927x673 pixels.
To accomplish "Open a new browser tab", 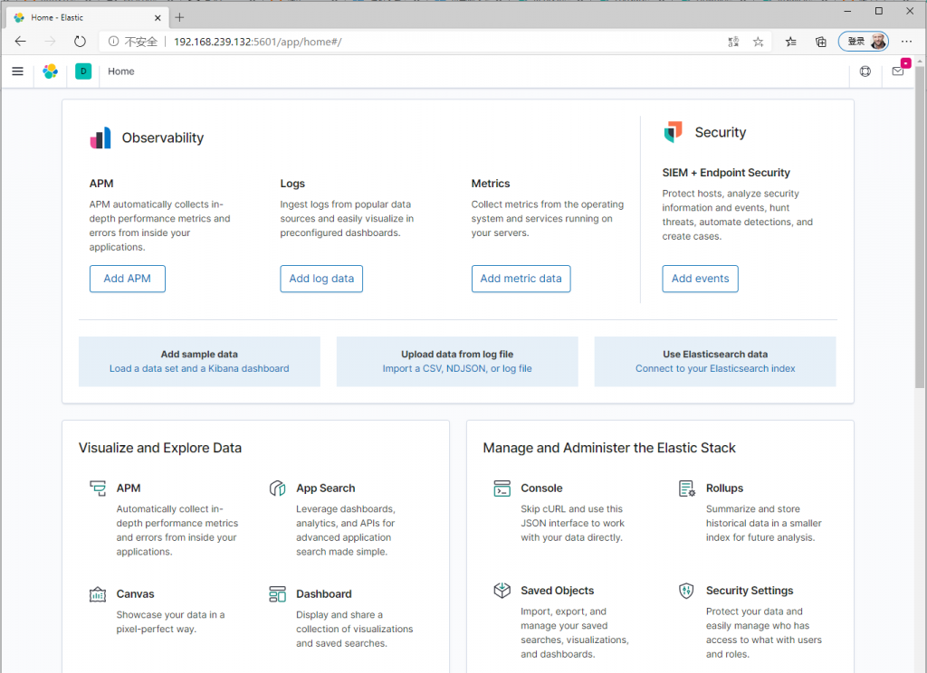I will 180,18.
